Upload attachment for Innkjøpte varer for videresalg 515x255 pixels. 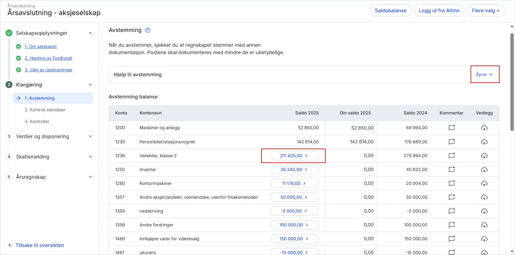click(x=484, y=239)
